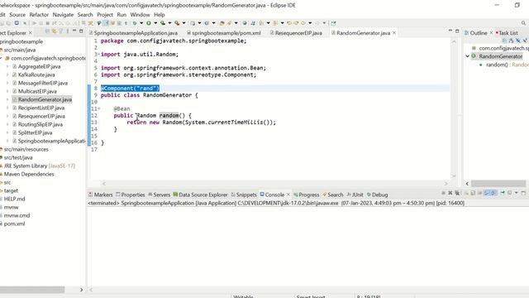Maximize the Console view
The width and height of the screenshot is (529, 298).
pyautogui.click(x=523, y=193)
